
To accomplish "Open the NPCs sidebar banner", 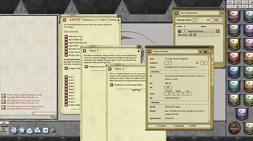I will point(233,58).
